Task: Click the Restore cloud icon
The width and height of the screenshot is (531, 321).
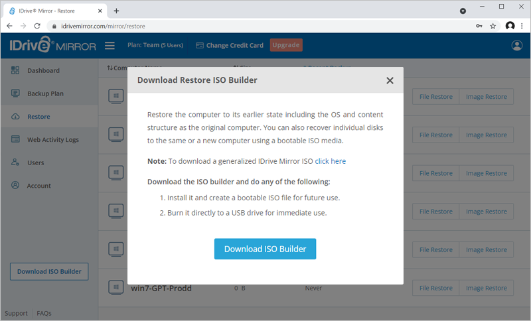Action: pos(15,116)
